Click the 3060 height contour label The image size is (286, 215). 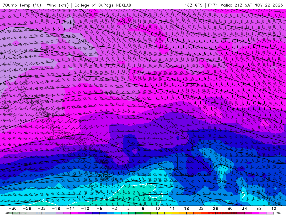tap(108, 157)
